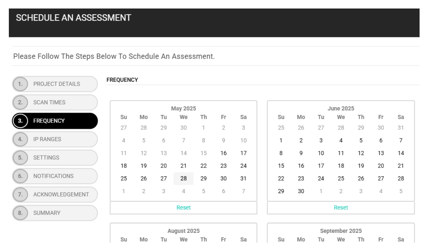This screenshot has width=429, height=252.
Task: Open the Acknowledgement step
Action: point(55,194)
